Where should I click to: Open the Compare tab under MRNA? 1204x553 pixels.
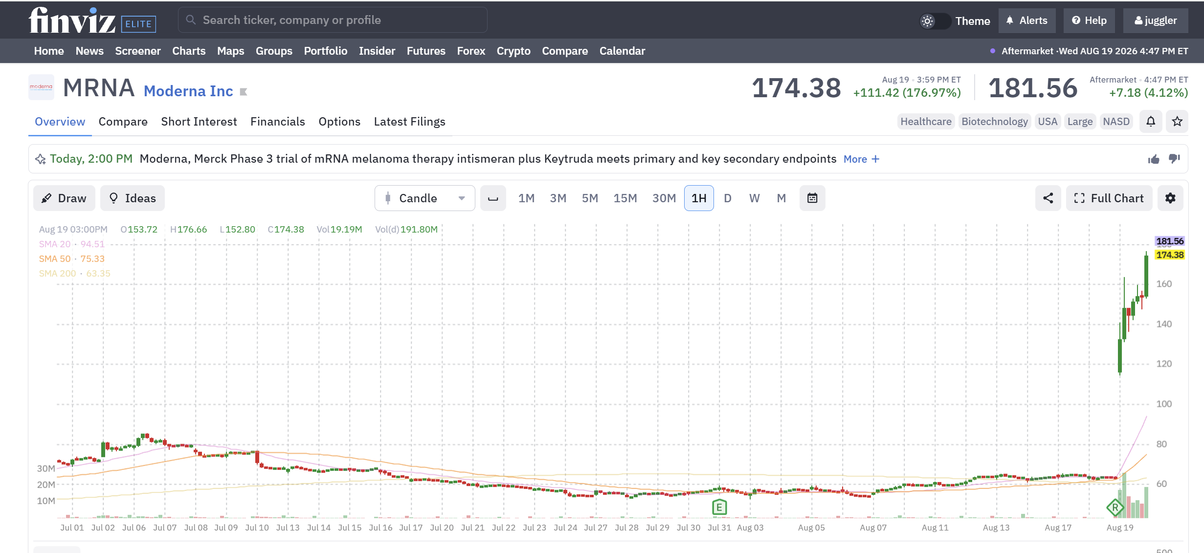[x=123, y=122]
